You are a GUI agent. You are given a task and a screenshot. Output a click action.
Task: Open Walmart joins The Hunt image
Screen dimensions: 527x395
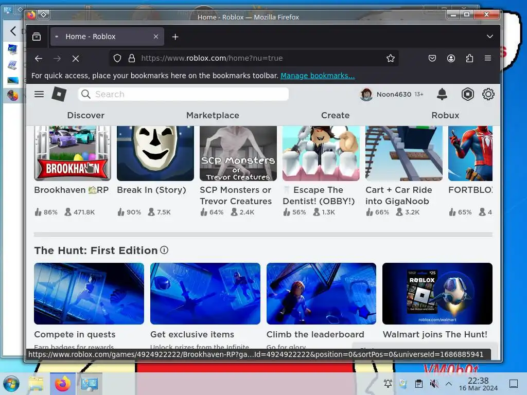click(x=437, y=294)
